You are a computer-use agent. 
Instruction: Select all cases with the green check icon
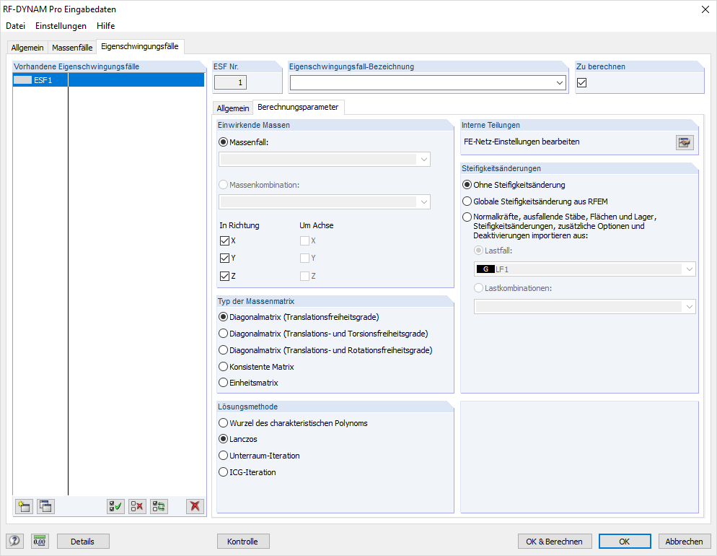[x=115, y=506]
